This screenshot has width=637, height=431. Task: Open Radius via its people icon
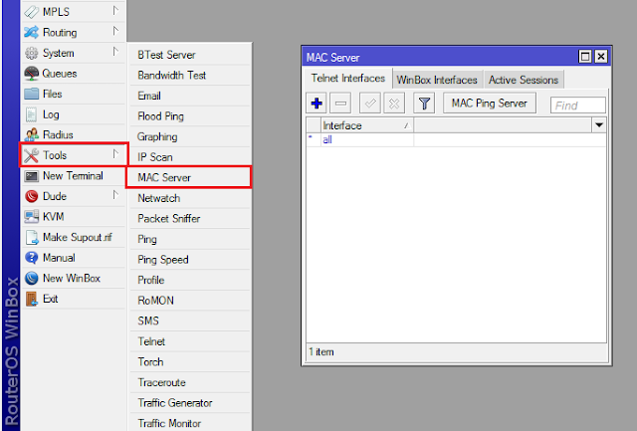(31, 134)
